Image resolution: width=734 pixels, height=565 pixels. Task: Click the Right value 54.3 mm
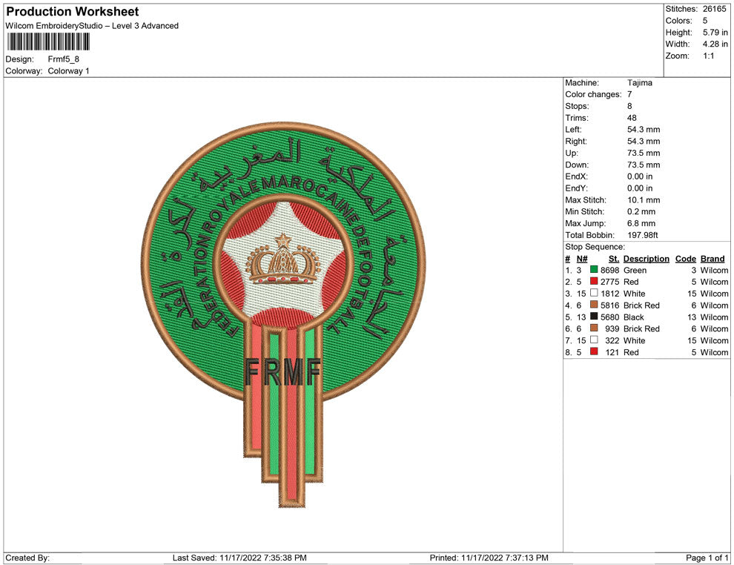tap(644, 141)
